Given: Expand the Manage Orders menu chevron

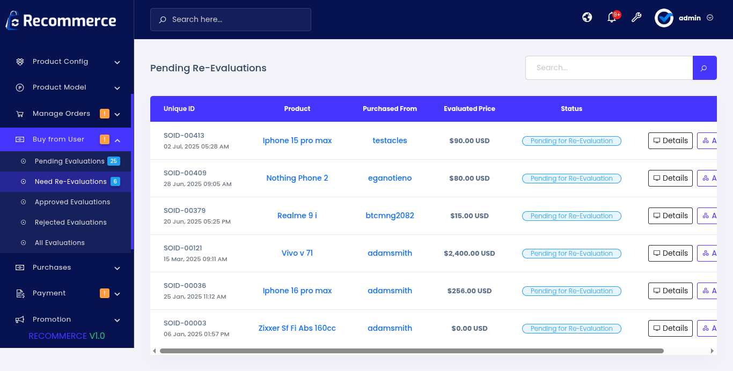Looking at the screenshot, I should (x=117, y=114).
